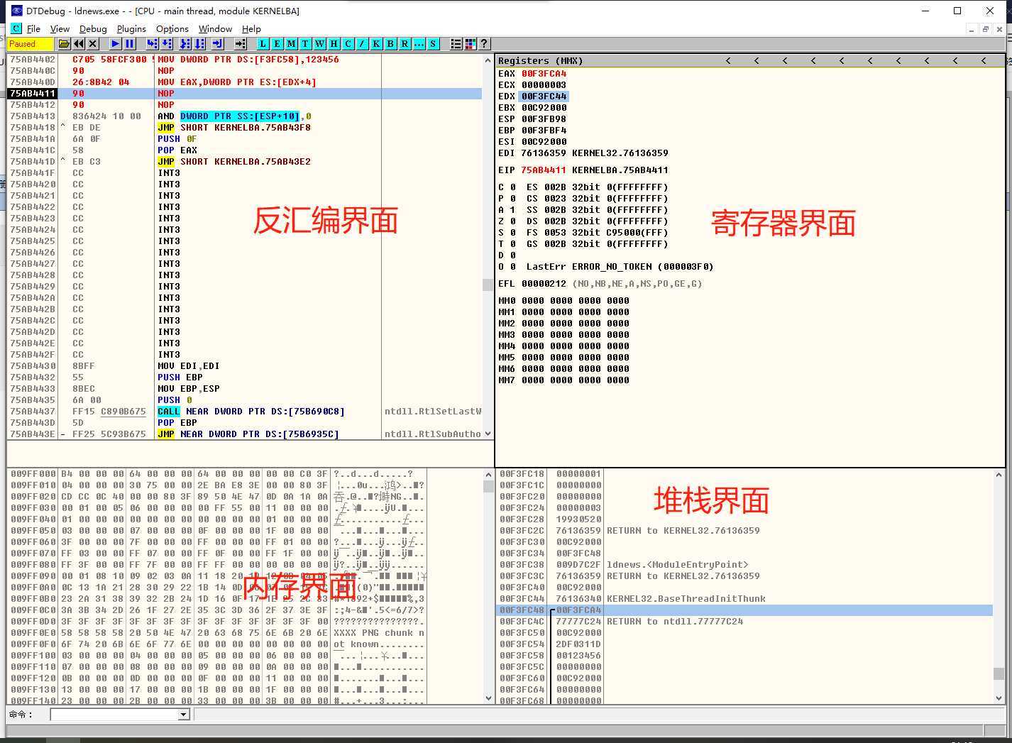Viewport: 1012px width, 743px height.
Task: Select stack row at address 00F3FC58
Action: (x=744, y=655)
